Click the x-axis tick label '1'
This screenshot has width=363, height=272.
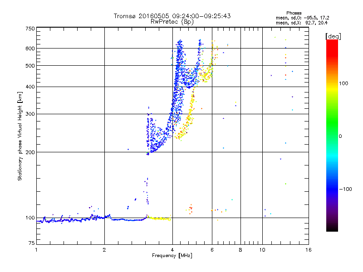(x=36, y=250)
